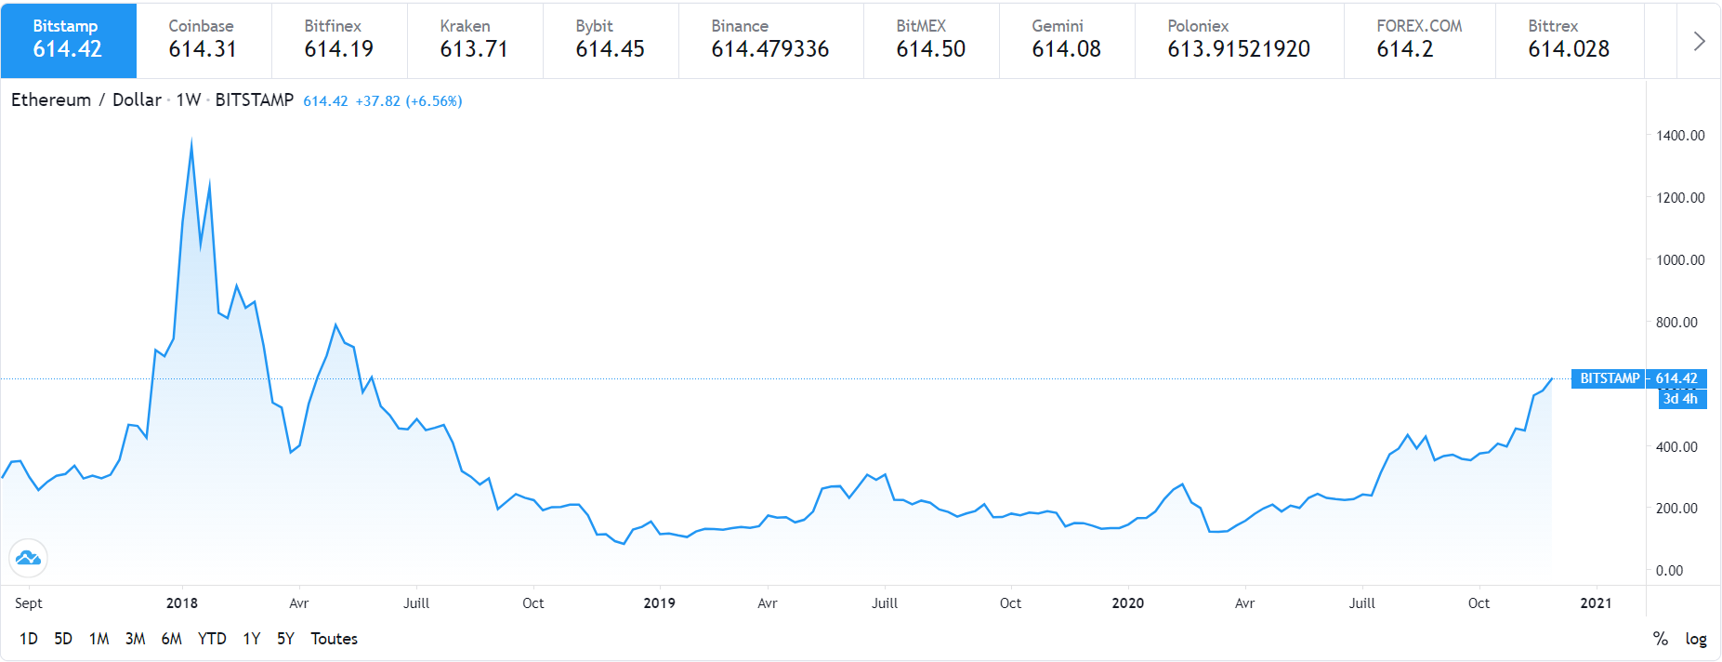This screenshot has height=662, width=1722.
Task: Set the chart range to 5D
Action: pos(63,639)
